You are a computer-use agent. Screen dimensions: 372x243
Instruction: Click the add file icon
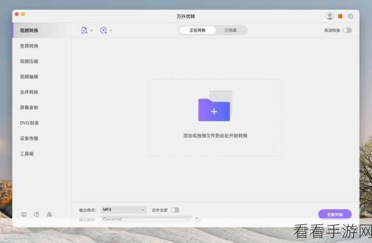tap(84, 30)
